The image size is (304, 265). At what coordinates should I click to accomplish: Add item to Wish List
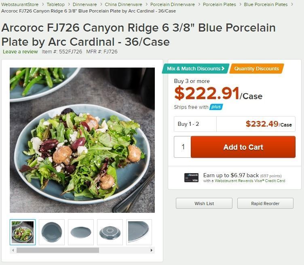point(204,204)
